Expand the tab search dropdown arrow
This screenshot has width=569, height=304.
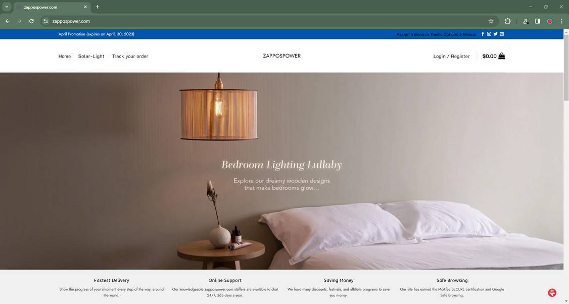coord(7,7)
